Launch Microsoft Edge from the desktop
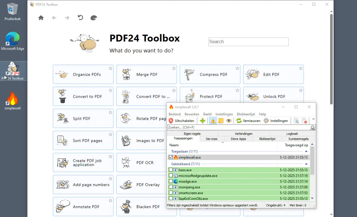Image resolution: width=357 pixels, height=217 pixels. tap(13, 39)
